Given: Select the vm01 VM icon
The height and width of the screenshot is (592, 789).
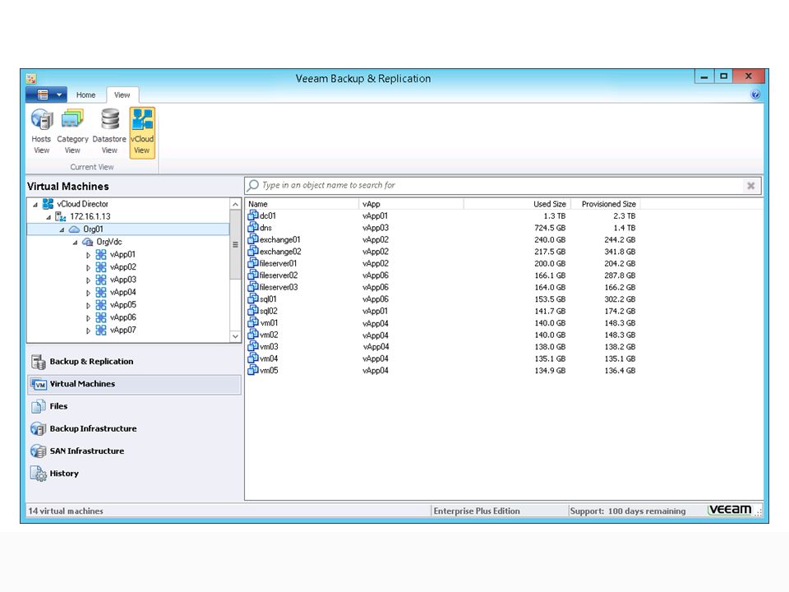Looking at the screenshot, I should [x=252, y=322].
